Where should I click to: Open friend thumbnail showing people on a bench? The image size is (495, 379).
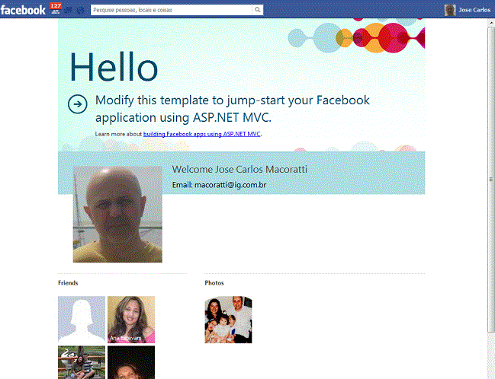[x=82, y=362]
